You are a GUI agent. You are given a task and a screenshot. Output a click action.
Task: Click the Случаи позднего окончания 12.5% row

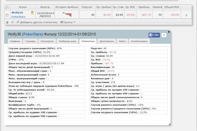[x=129, y=112]
